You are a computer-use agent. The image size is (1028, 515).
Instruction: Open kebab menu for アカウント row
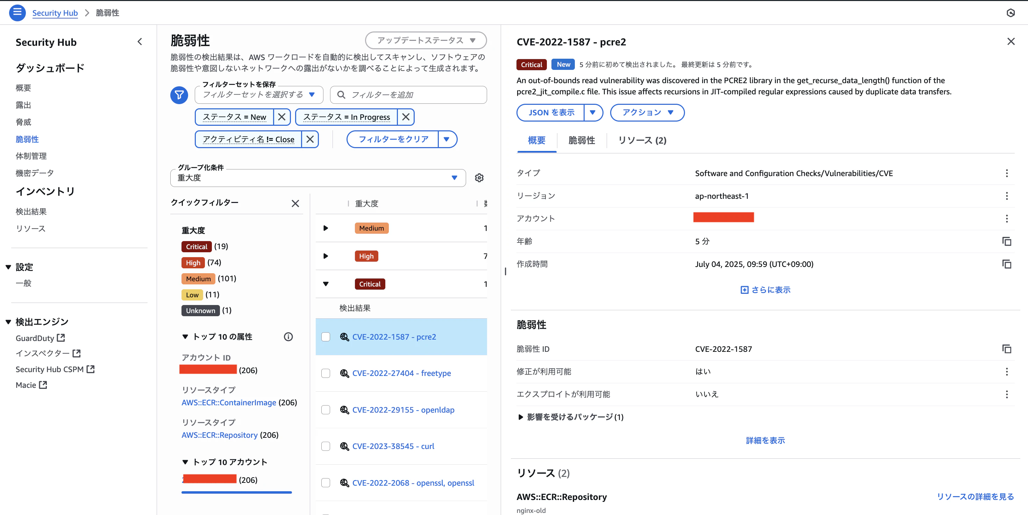1007,219
